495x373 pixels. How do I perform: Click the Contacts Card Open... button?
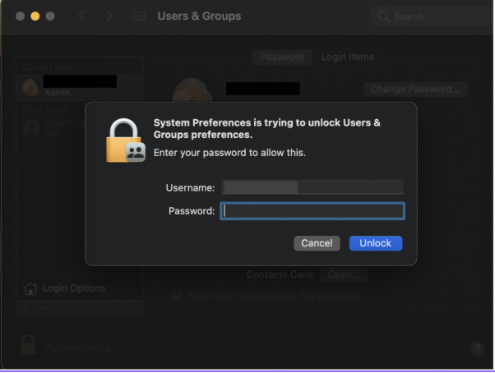[343, 274]
